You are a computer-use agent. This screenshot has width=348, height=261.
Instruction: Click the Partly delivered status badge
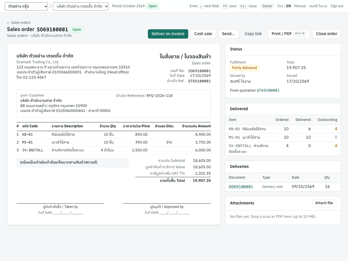(244, 68)
